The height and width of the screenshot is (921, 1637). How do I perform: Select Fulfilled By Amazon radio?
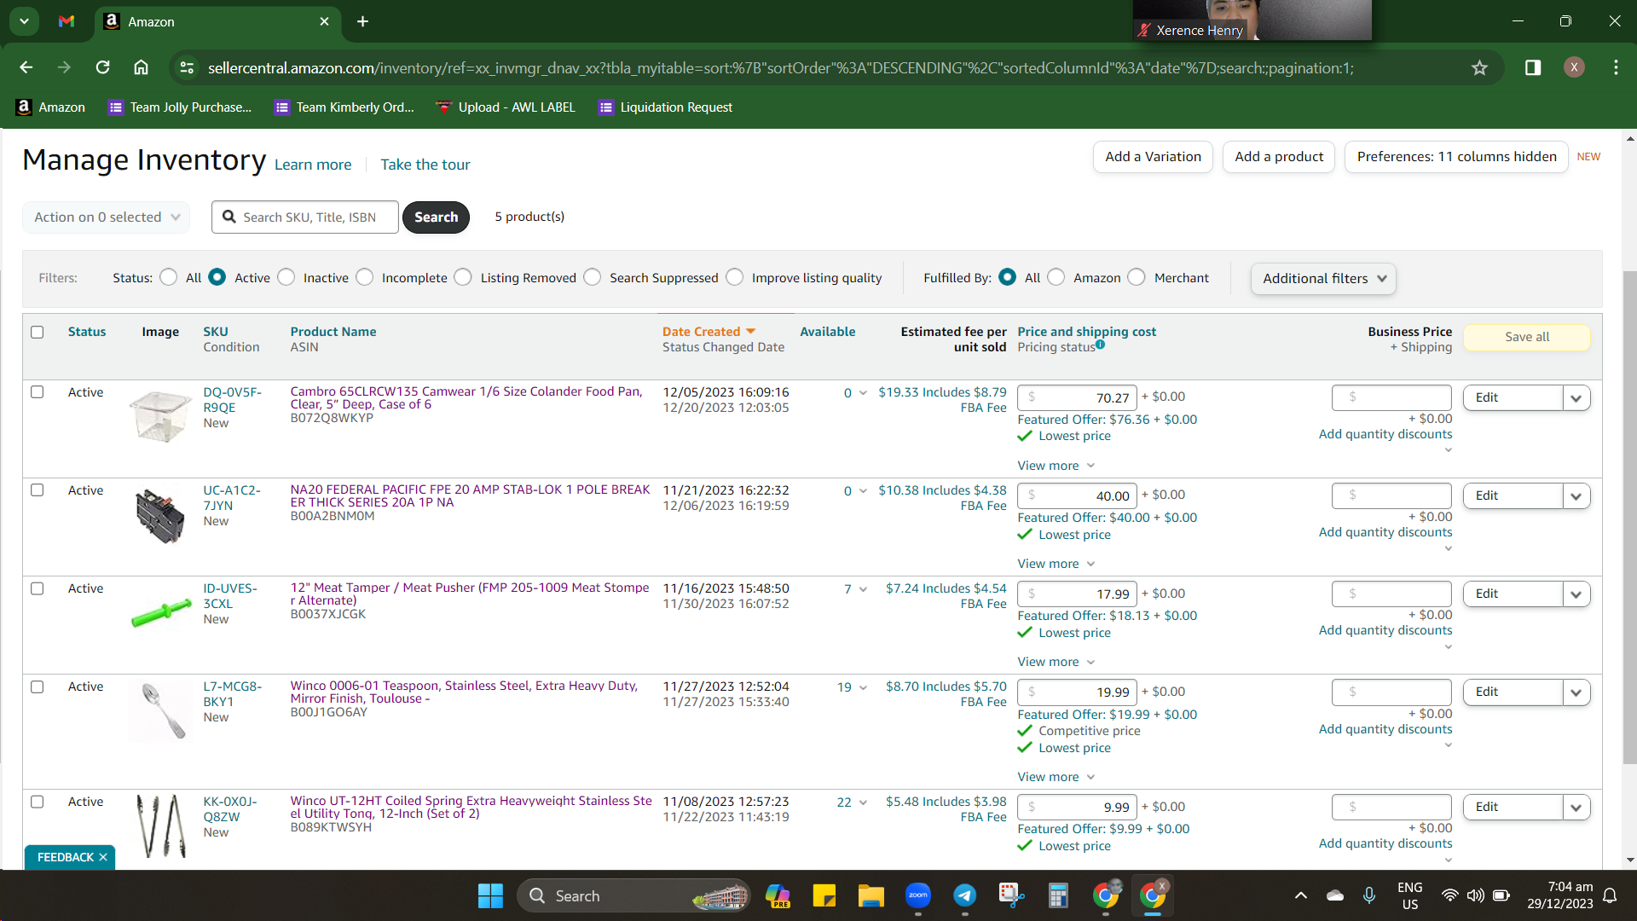tap(1056, 277)
